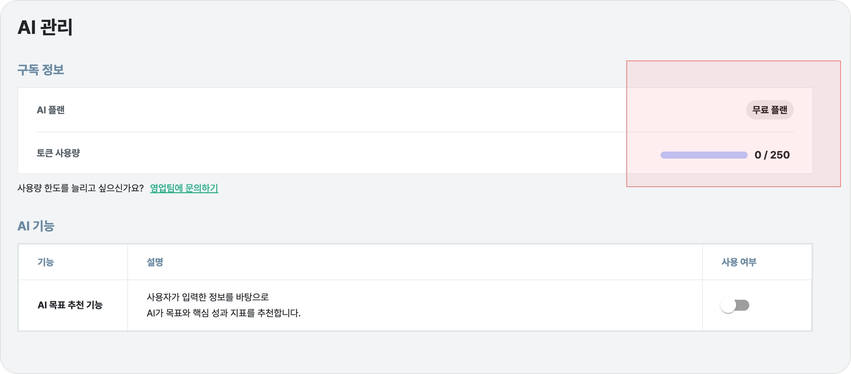Image resolution: width=851 pixels, height=374 pixels.
Task: Select the 구독 정보 section heading
Action: [x=40, y=70]
